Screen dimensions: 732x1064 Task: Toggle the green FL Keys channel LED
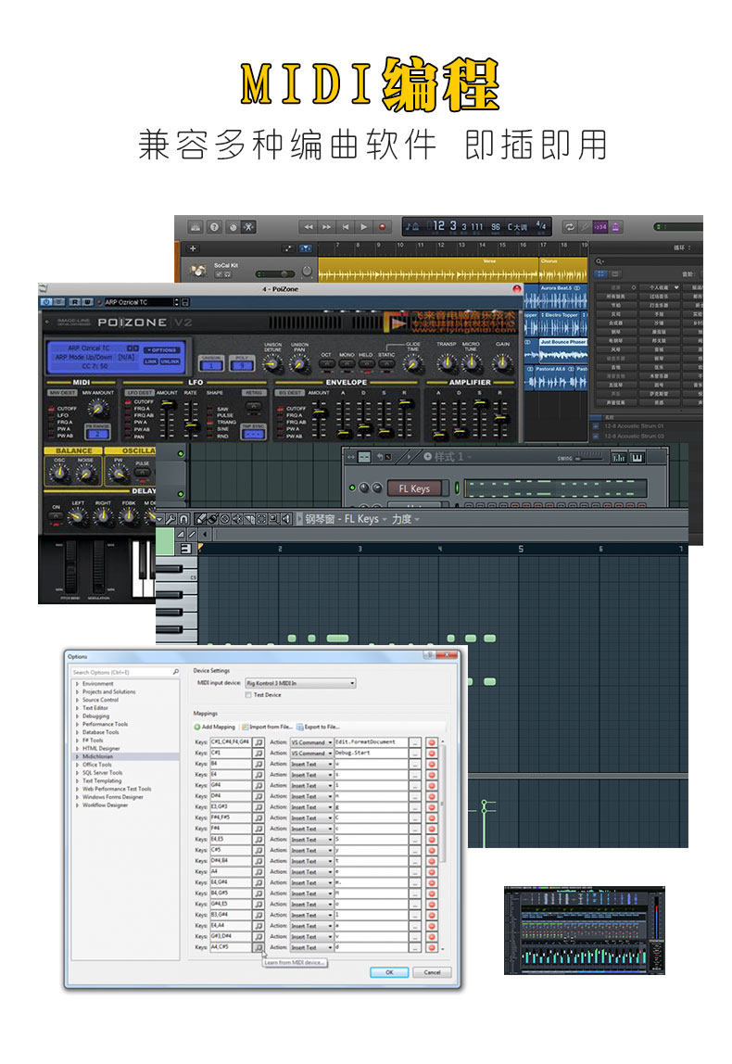coord(352,488)
